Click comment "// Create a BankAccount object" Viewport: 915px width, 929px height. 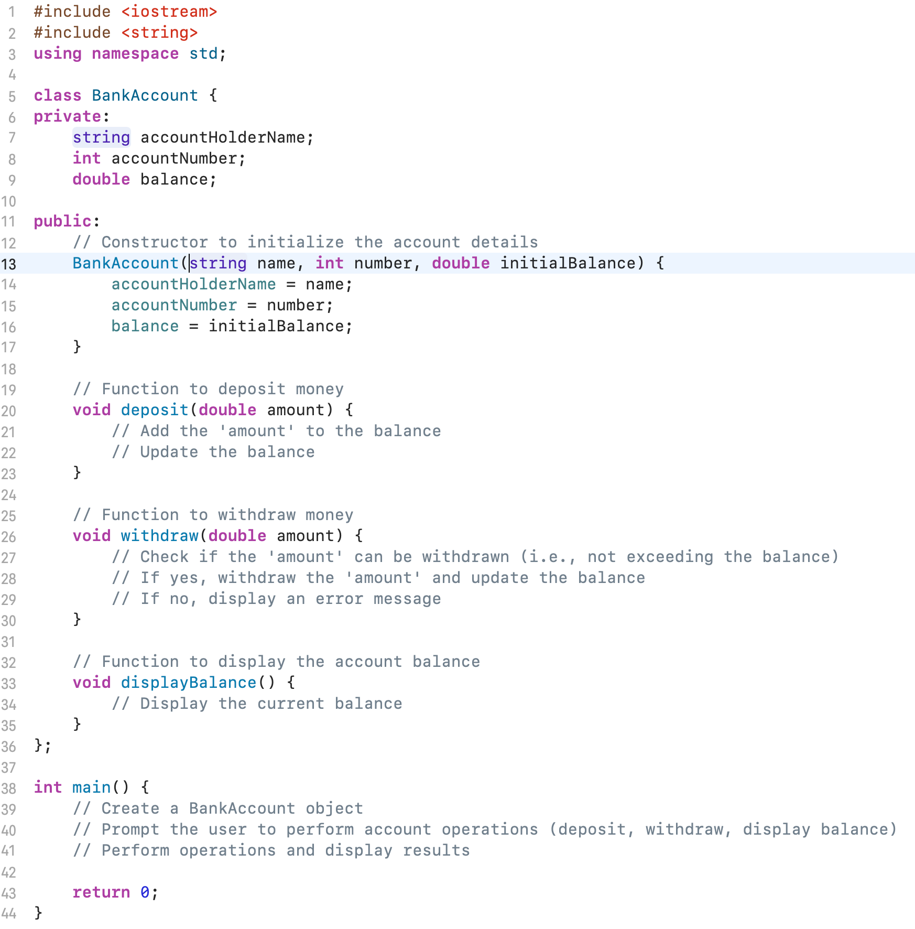pyautogui.click(x=218, y=808)
